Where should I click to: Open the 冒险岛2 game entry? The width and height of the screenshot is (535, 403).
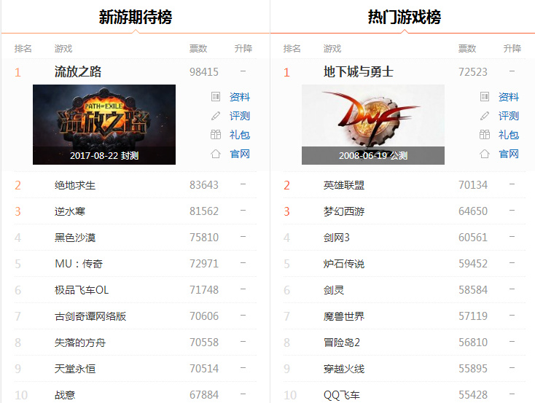[x=342, y=343]
